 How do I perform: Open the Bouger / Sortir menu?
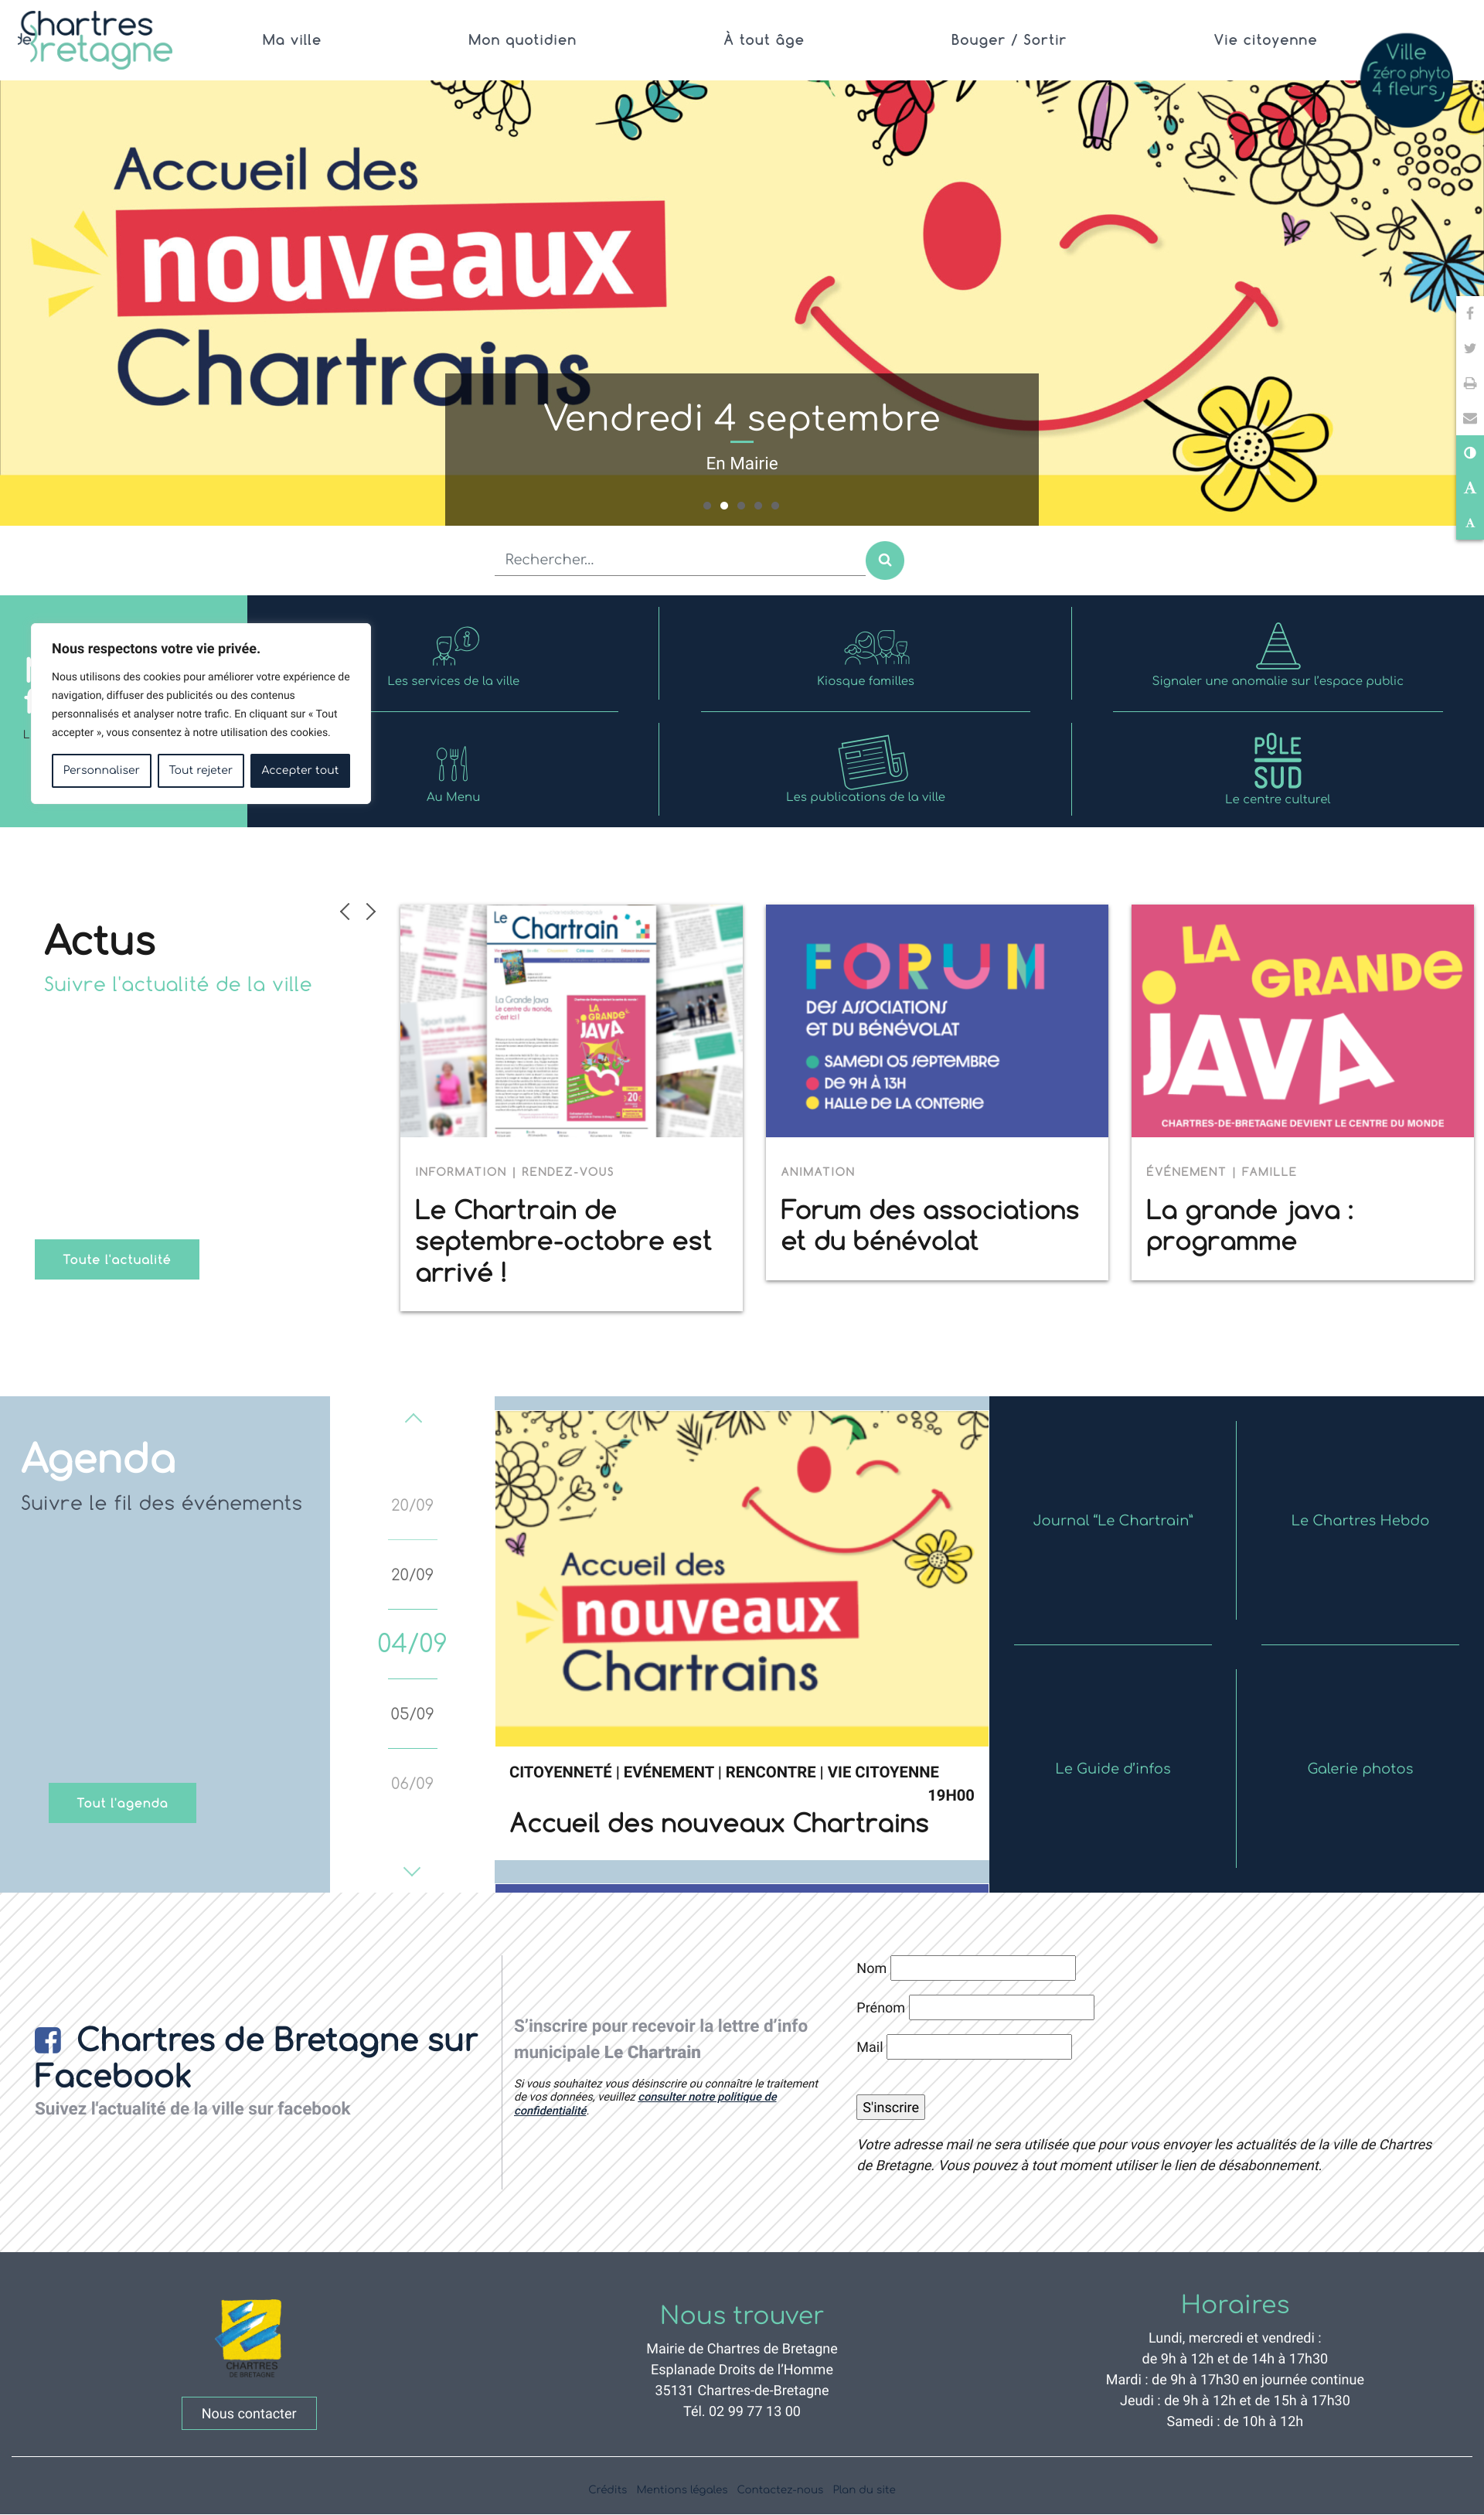click(x=1008, y=40)
